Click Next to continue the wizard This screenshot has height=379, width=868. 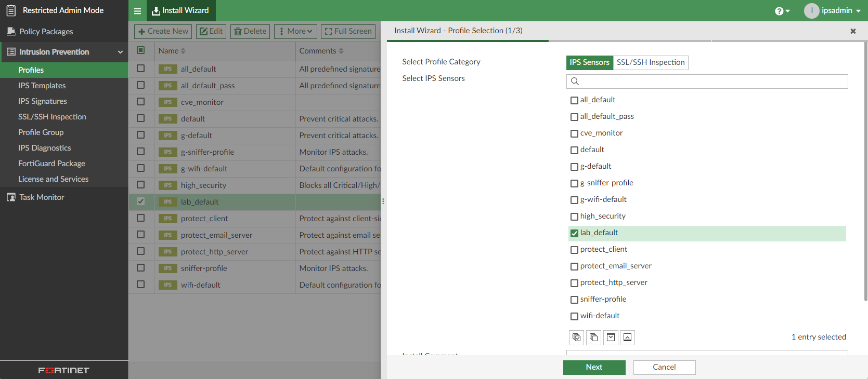[x=594, y=368]
